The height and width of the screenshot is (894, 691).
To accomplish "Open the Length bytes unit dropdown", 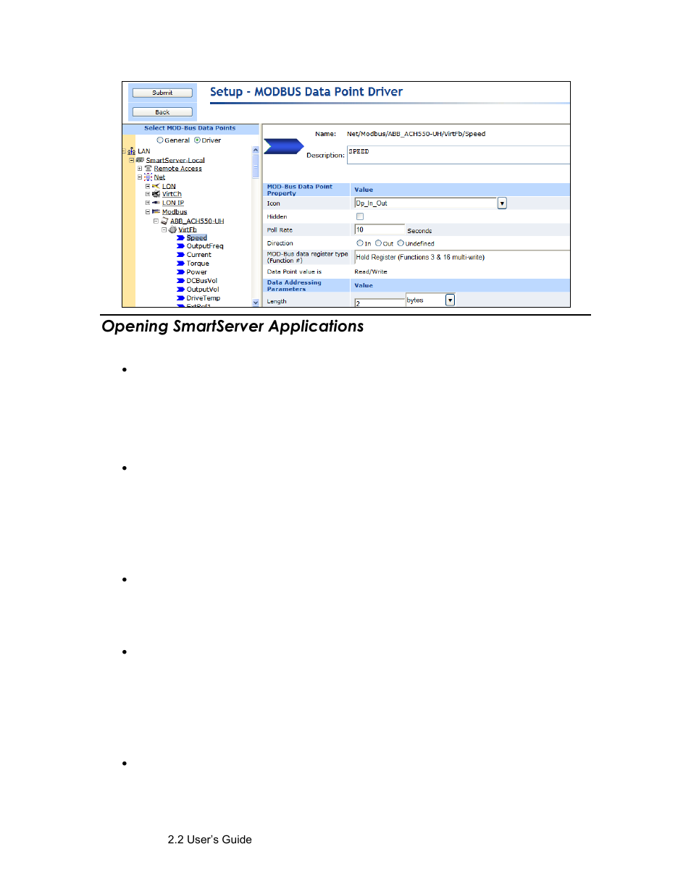I will 450,300.
